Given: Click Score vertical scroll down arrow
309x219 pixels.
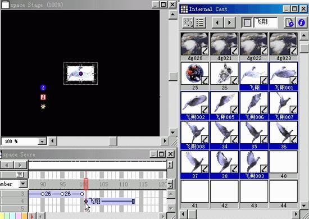Looking at the screenshot, I should pos(171,208).
